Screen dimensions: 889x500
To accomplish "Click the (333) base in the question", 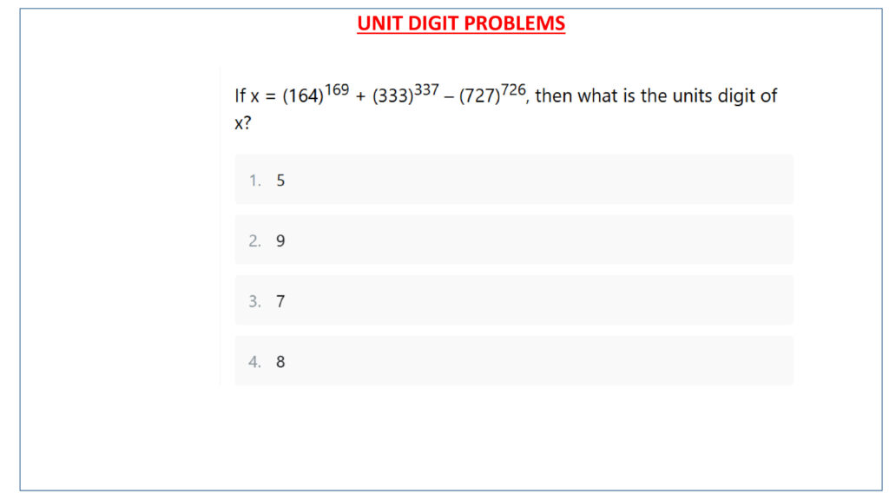I will (x=392, y=97).
